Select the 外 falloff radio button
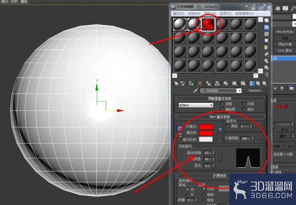 pyautogui.click(x=187, y=194)
